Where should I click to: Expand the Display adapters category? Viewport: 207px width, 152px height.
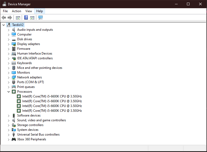pyautogui.click(x=8, y=44)
